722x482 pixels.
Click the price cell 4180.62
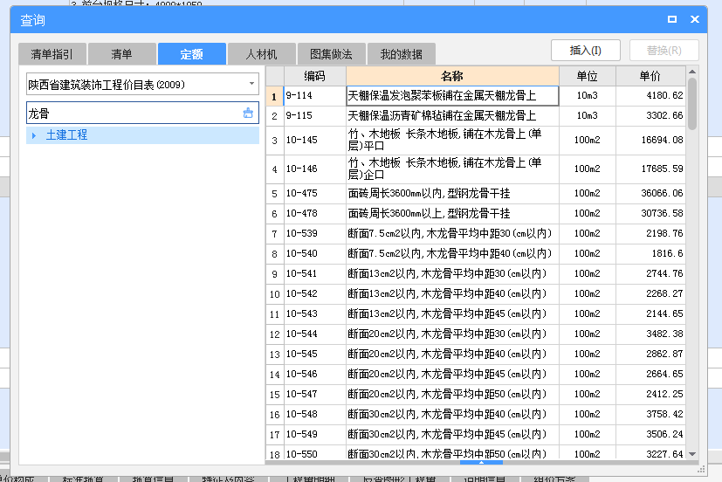click(x=650, y=96)
